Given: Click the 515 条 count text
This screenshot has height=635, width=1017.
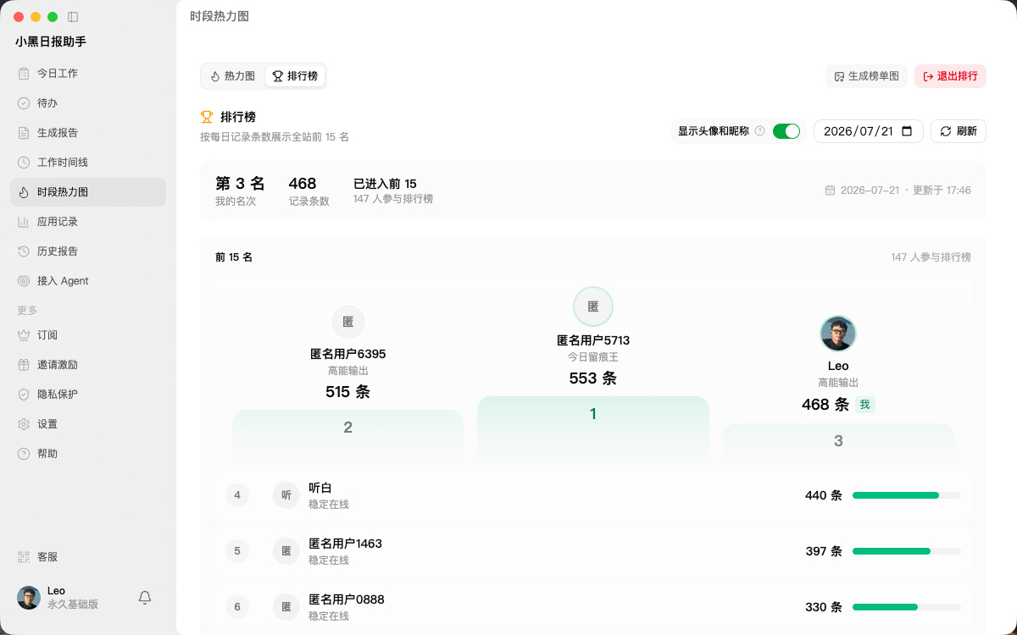Looking at the screenshot, I should (x=348, y=392).
